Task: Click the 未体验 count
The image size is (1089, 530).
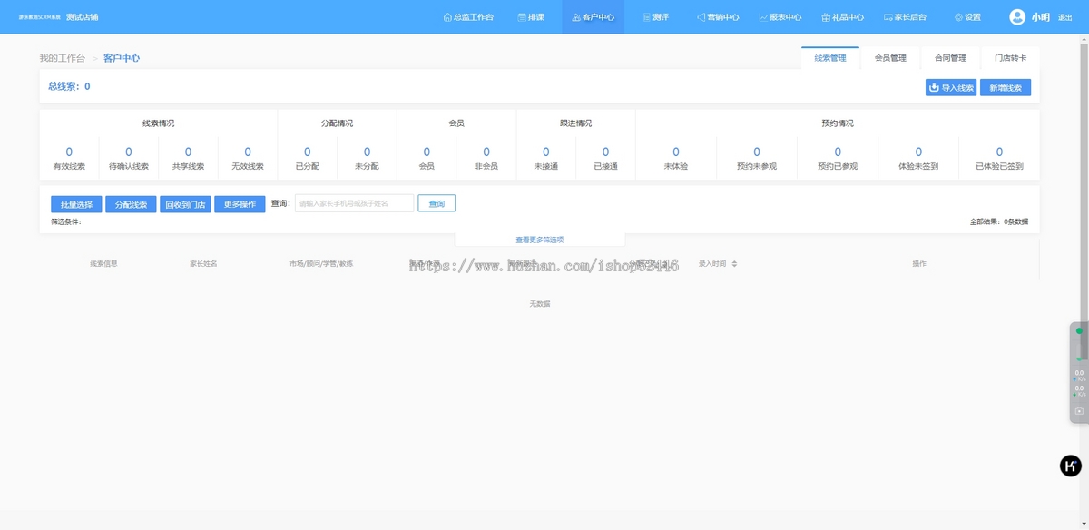Action: point(676,152)
